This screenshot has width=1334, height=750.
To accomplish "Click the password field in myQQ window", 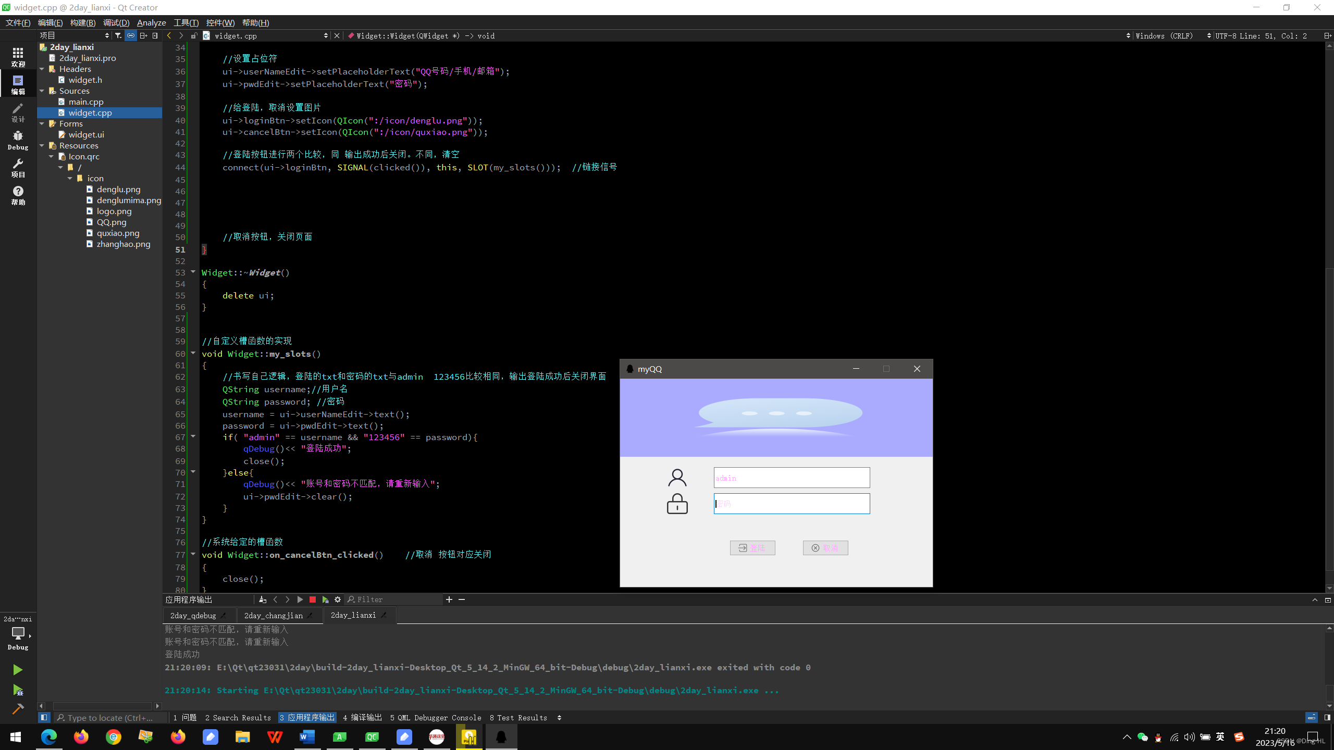I will coord(792,504).
